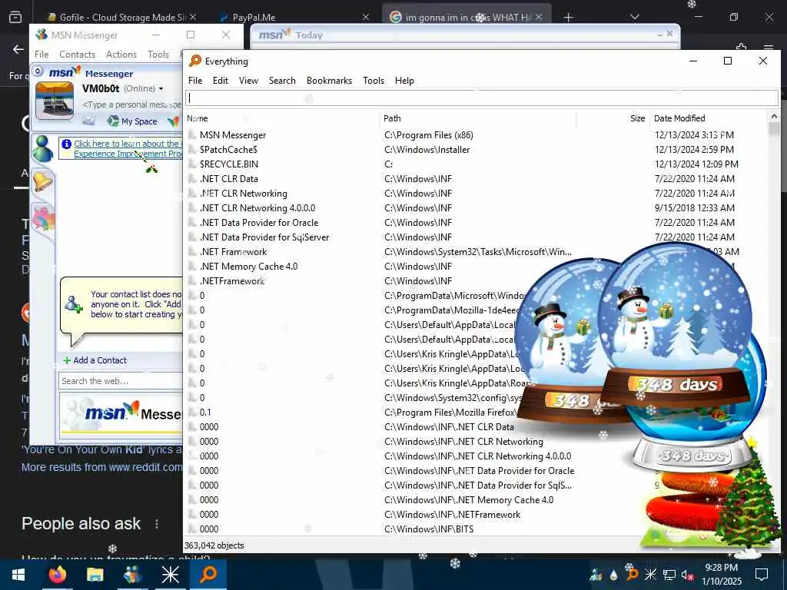Open the network status tray icon
787x590 pixels.
669,575
